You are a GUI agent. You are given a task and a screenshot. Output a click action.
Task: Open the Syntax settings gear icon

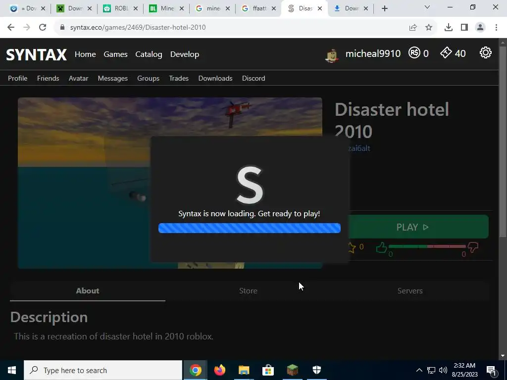[485, 52]
